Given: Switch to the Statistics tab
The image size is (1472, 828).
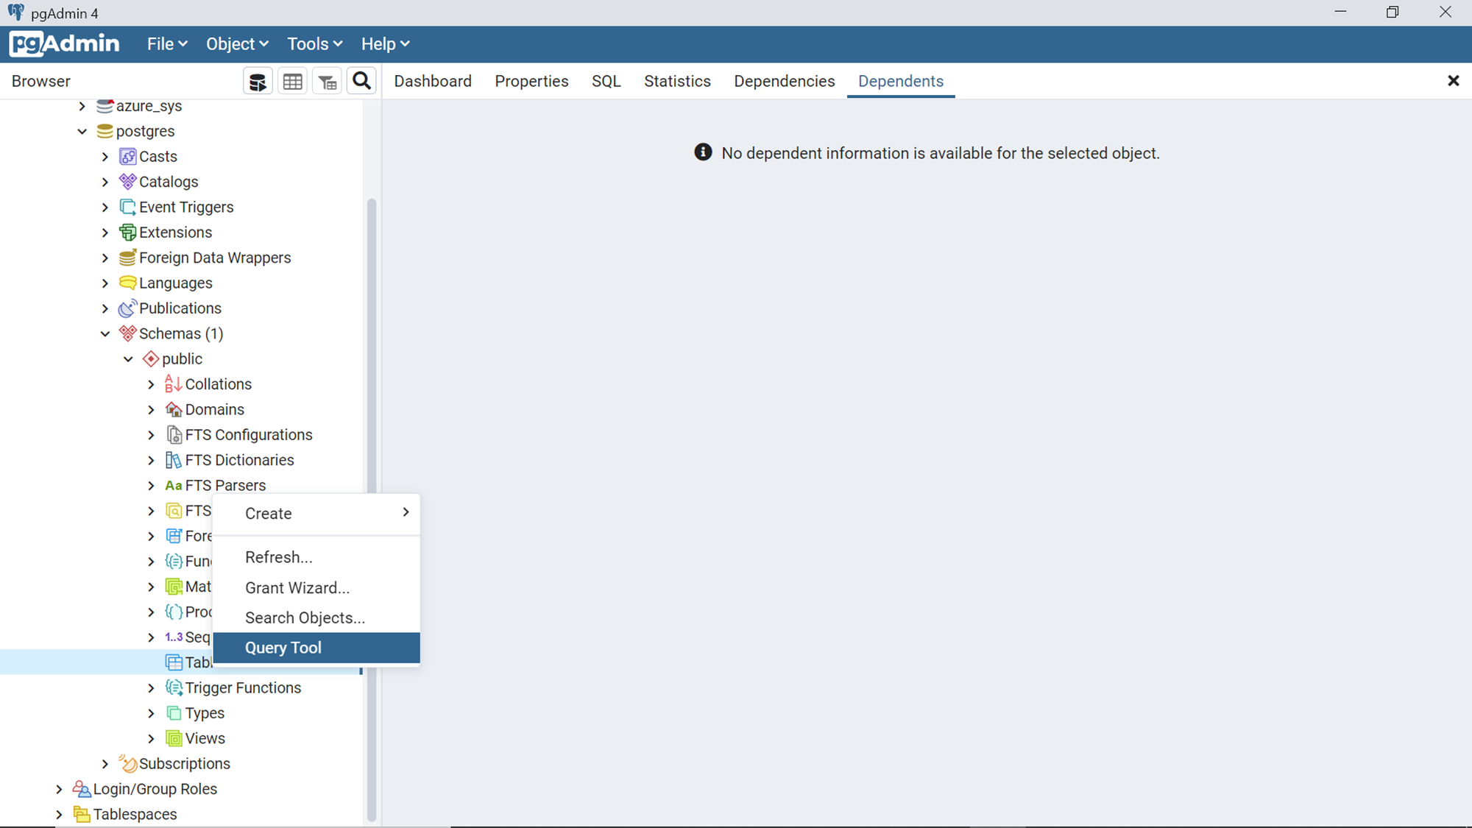Looking at the screenshot, I should (x=677, y=81).
